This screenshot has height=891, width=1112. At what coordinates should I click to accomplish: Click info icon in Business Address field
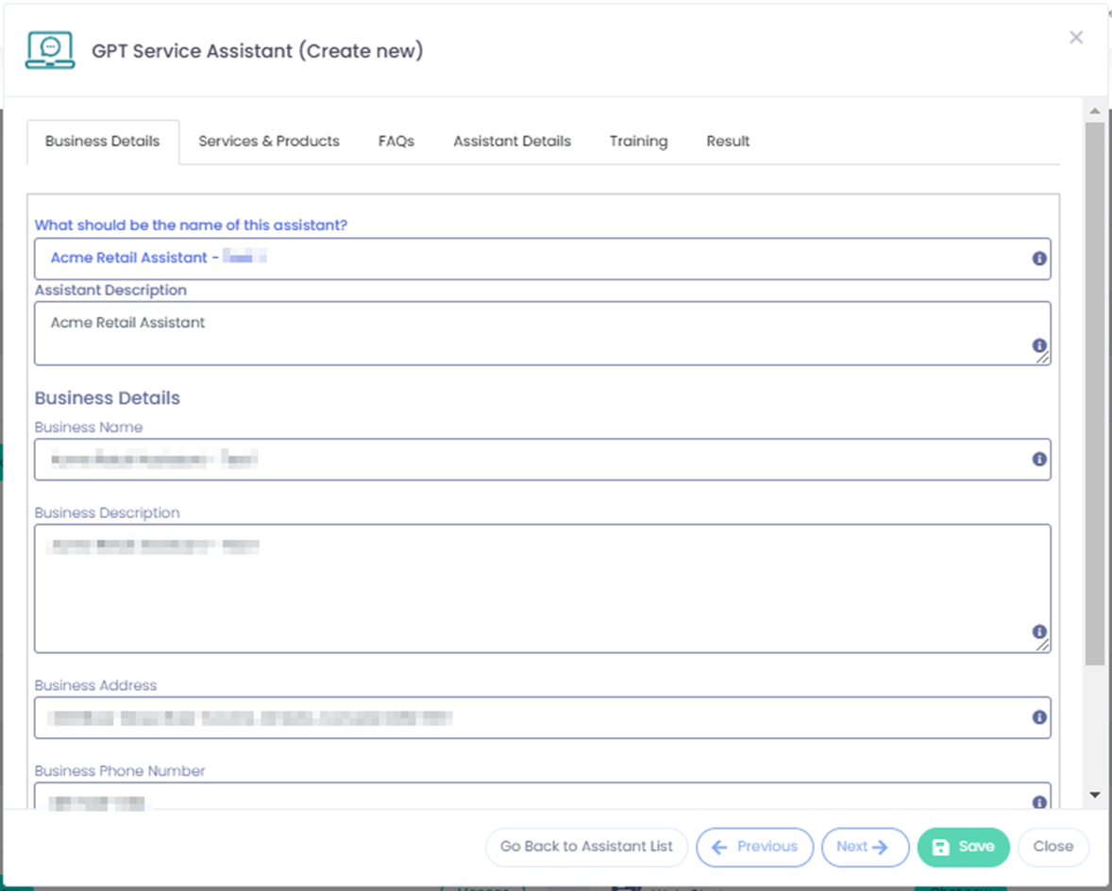[x=1039, y=717]
